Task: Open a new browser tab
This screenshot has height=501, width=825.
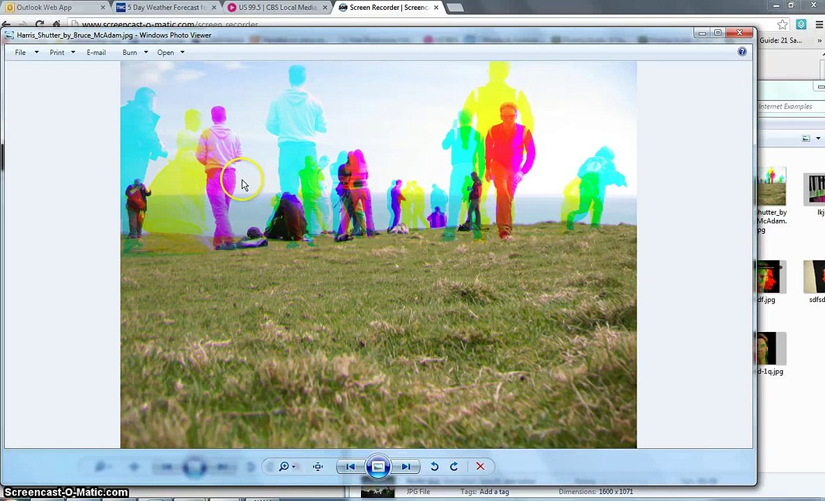Action: coord(454,8)
